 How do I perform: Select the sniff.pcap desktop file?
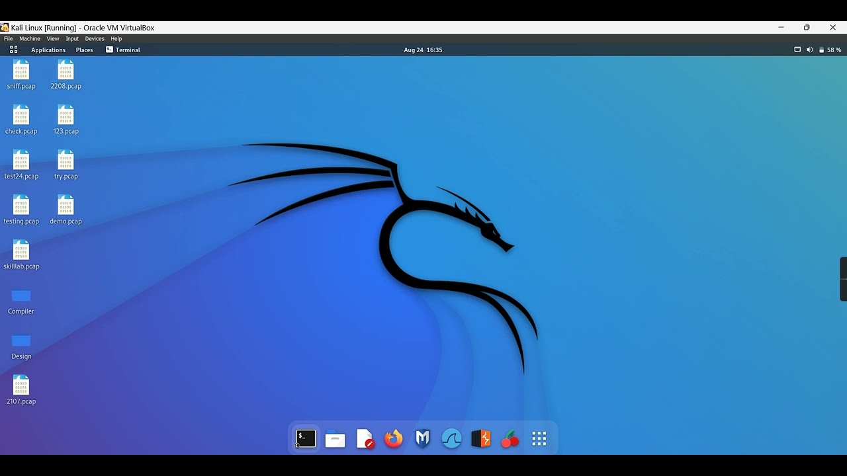[21, 75]
